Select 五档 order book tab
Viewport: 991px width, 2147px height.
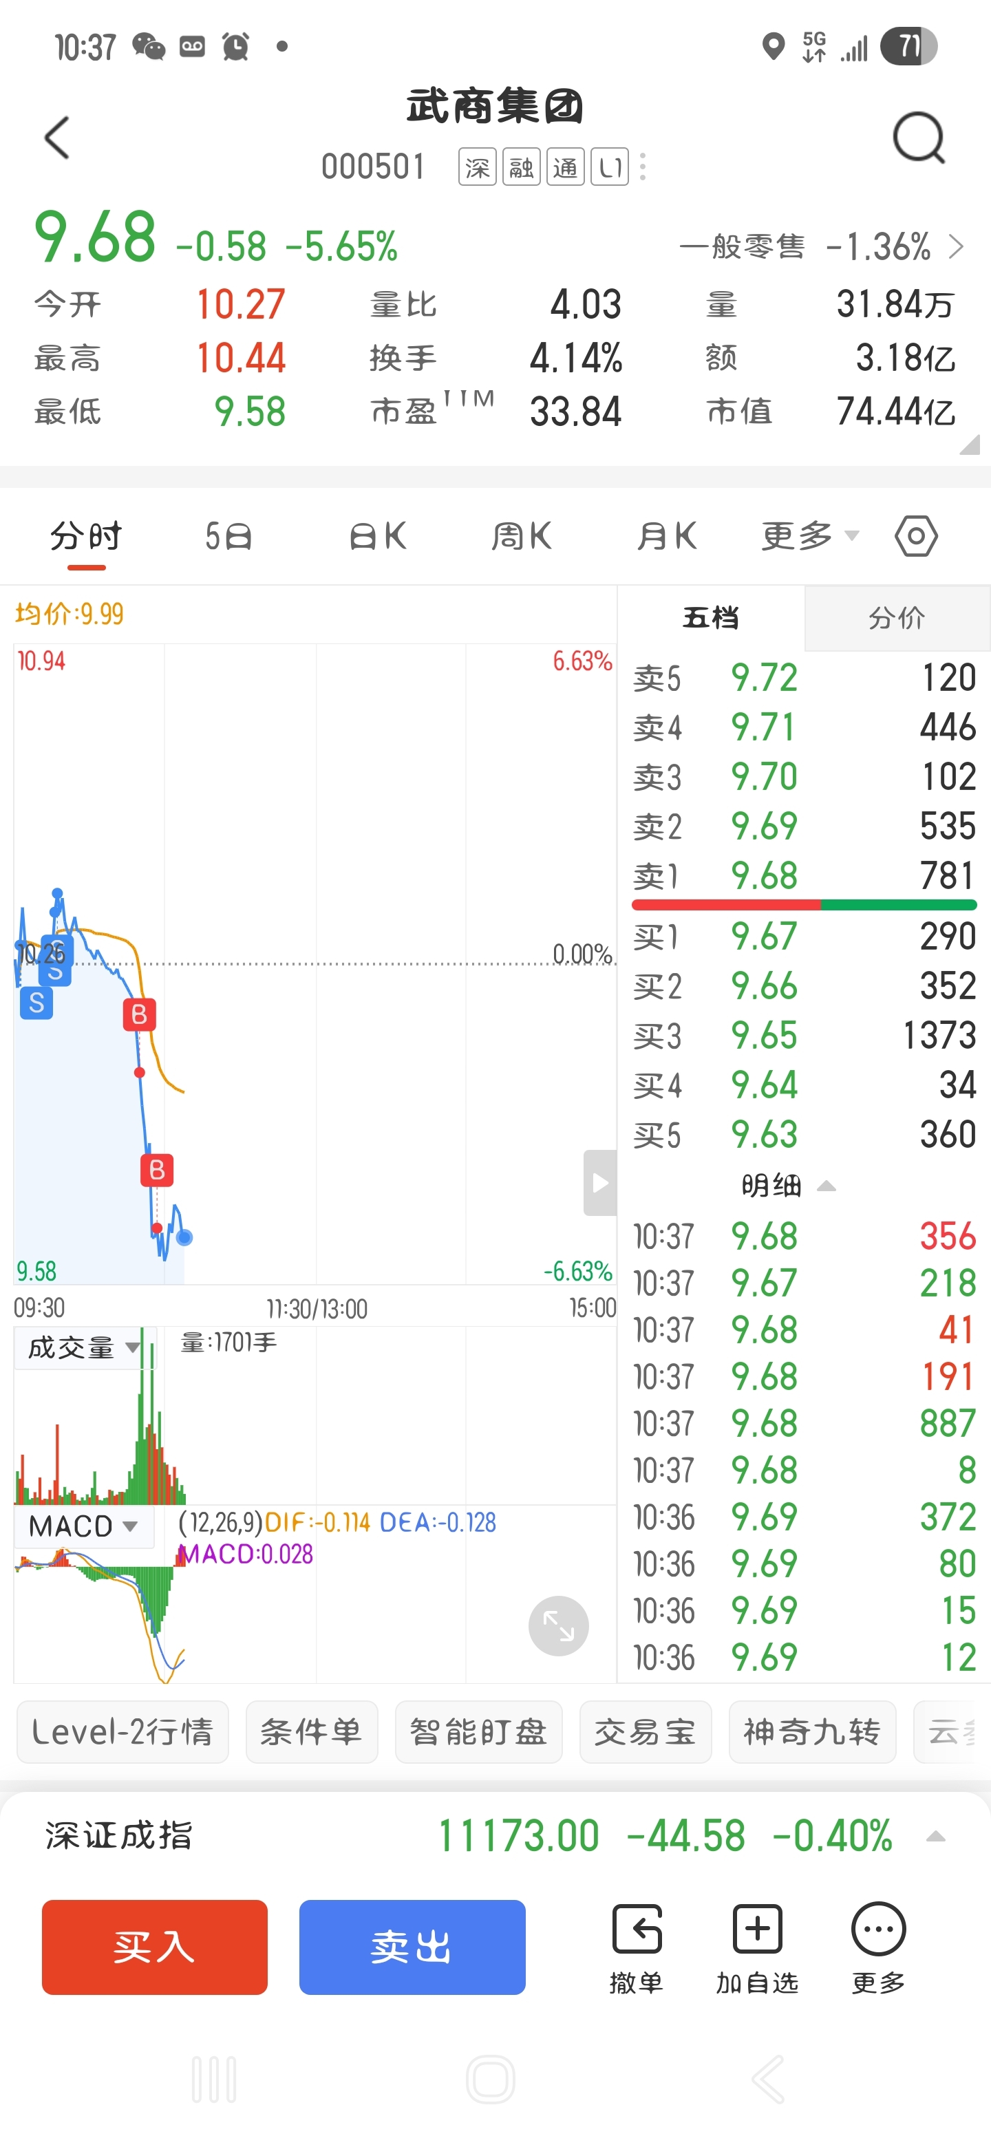pos(711,617)
